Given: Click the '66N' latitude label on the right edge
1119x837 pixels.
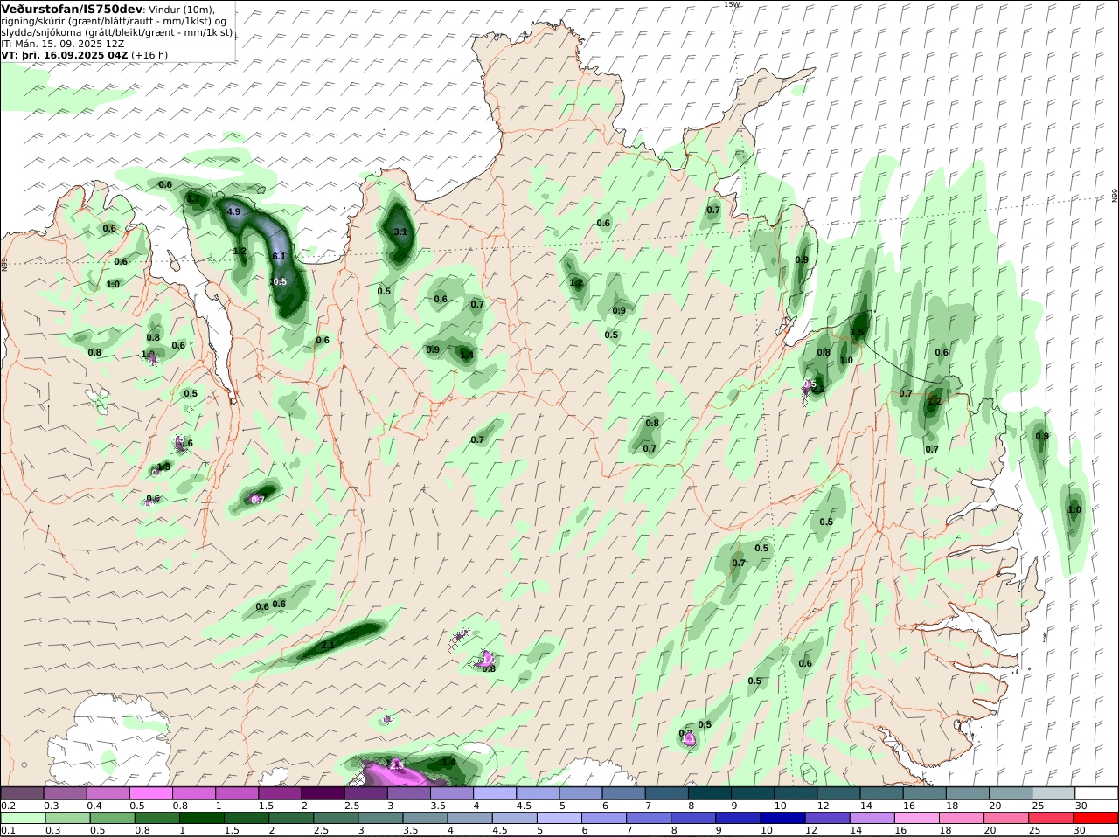Looking at the screenshot, I should click(x=1115, y=197).
